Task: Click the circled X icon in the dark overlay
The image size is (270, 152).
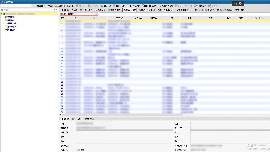Action: point(240,3)
